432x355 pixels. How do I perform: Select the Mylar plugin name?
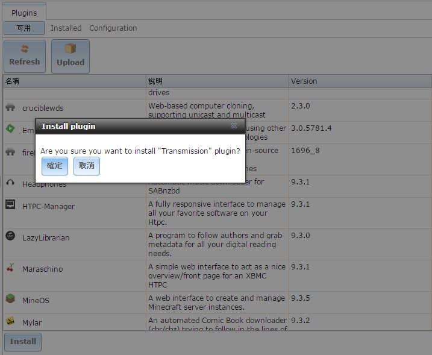click(32, 322)
